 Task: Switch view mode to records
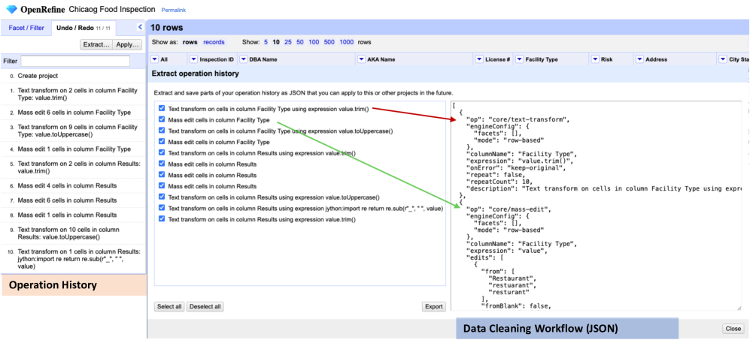click(214, 42)
